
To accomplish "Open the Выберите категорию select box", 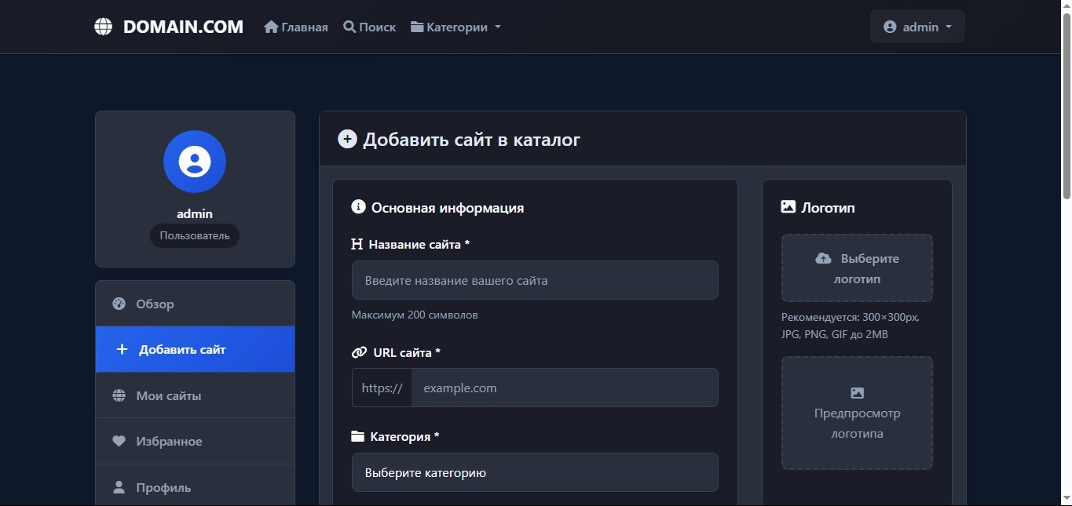I will (x=534, y=472).
